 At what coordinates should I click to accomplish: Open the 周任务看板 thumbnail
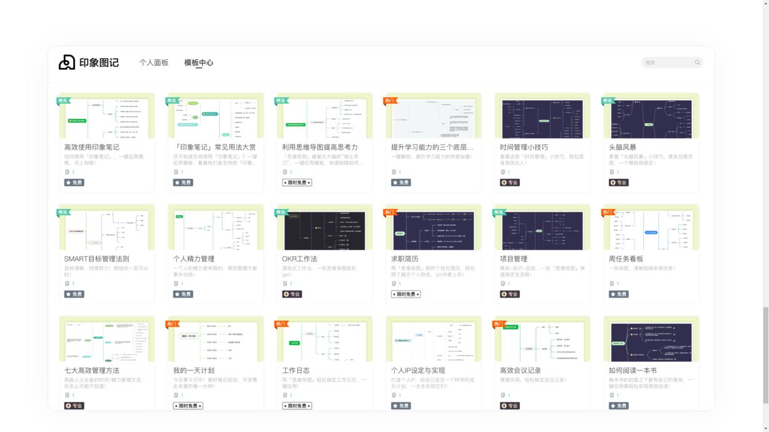(651, 227)
